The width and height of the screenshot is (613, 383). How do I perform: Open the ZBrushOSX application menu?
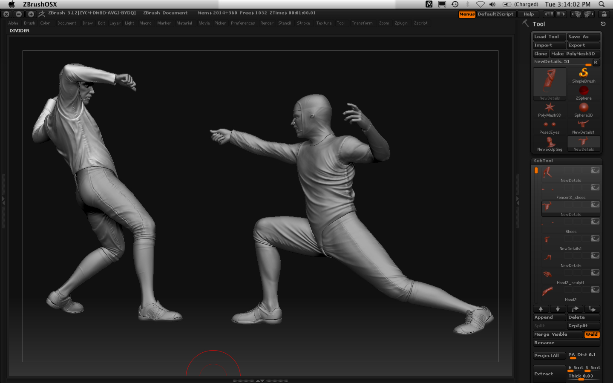40,4
